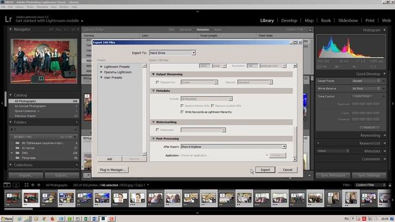This screenshot has height=222, width=395.
Task: Click export dialog vertical scrollbar thumb
Action: pos(295,141)
